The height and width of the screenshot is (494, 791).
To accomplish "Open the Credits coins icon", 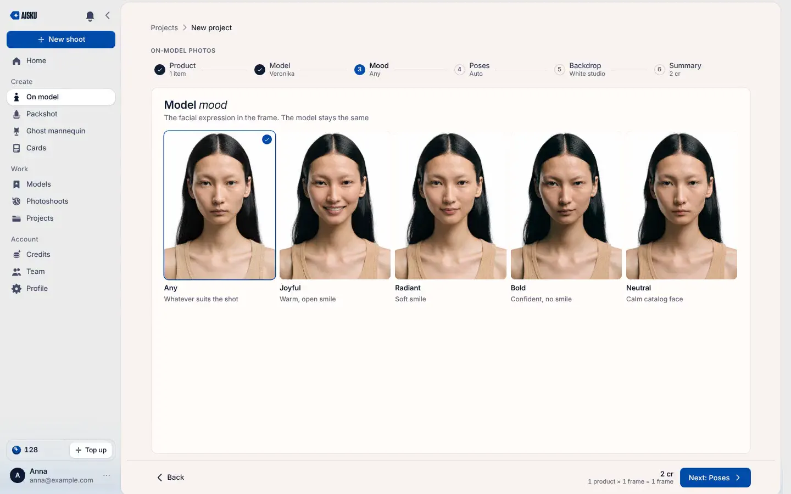I will click(16, 255).
